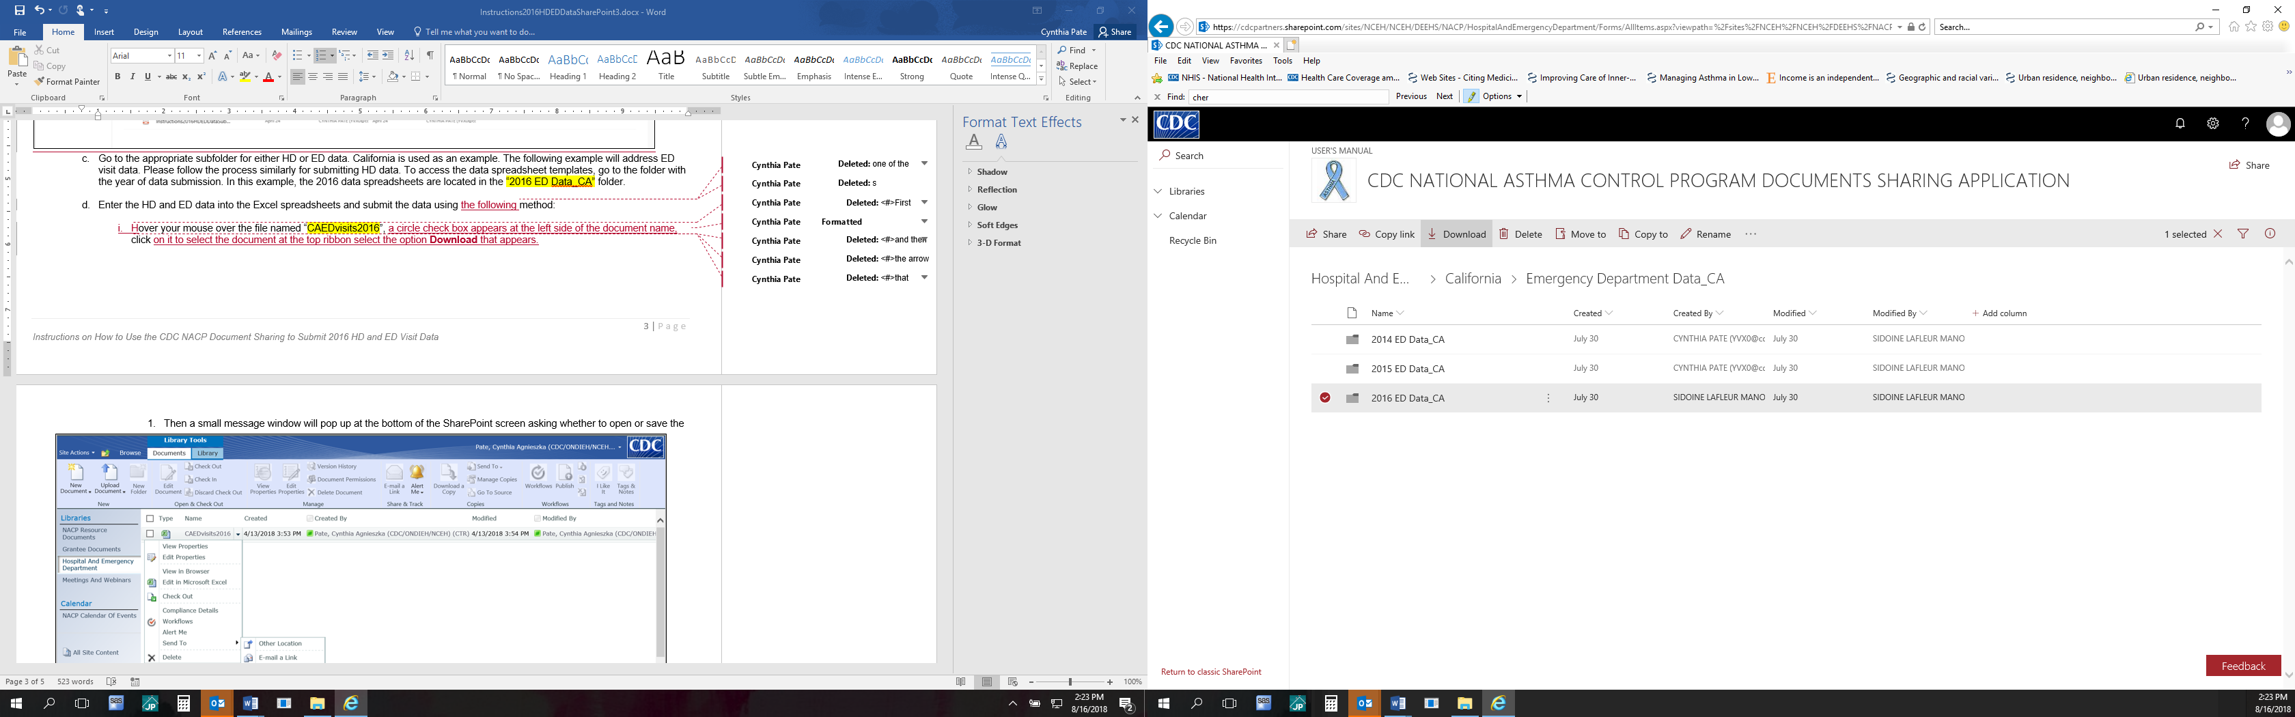Expand the Libraries navigation group
Screen dimensions: 2295x717
1158,191
